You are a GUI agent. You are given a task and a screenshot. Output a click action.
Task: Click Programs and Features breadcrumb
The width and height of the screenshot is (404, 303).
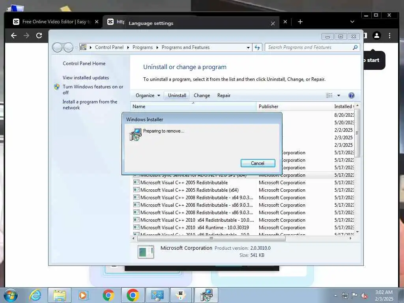pos(185,47)
